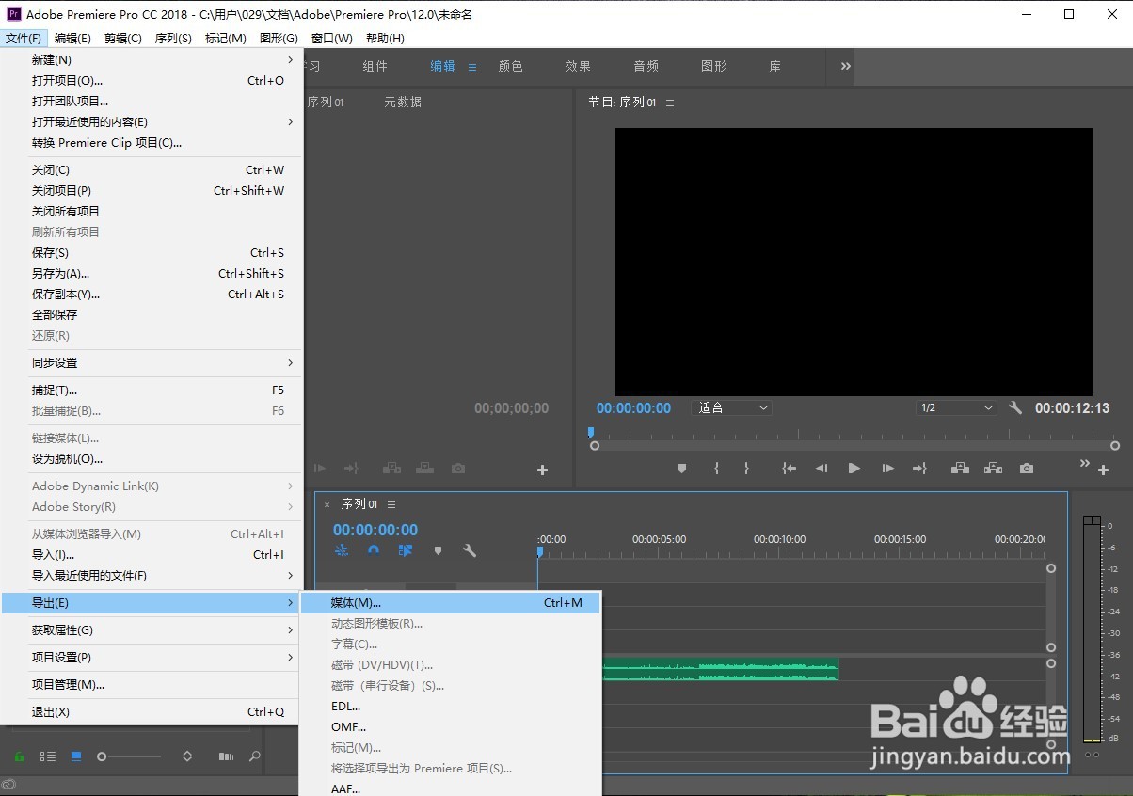This screenshot has height=796, width=1133.
Task: Toggle Linked Selection in the timeline
Action: tap(406, 550)
